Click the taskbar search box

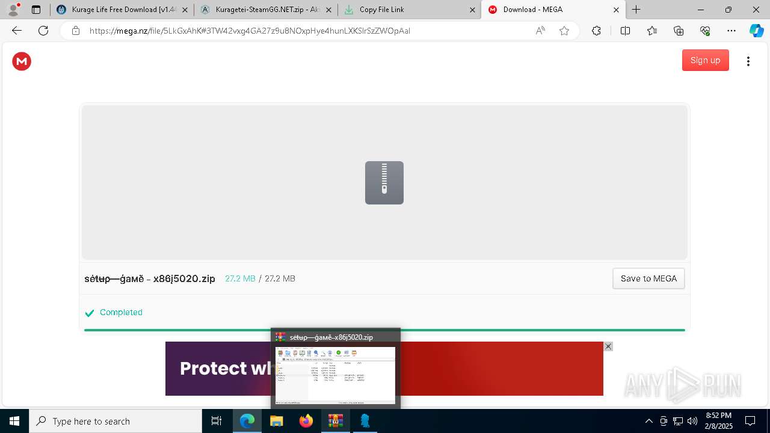[115, 421]
